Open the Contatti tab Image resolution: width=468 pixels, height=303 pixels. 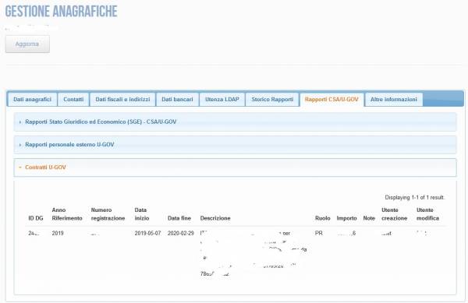pos(73,100)
